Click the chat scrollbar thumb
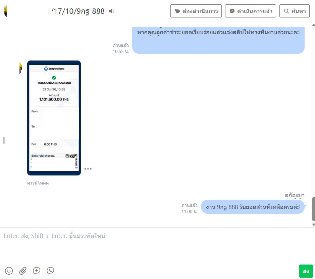Viewport: 315px width, 279px height. pyautogui.click(x=314, y=209)
